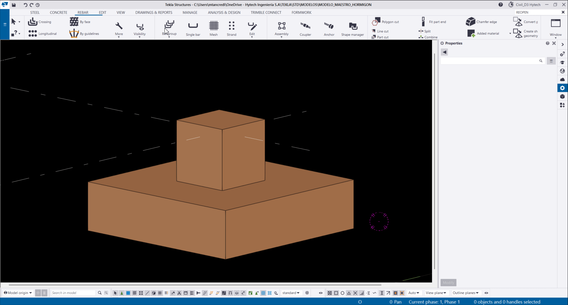Open the Model origin dropdown

pos(18,293)
